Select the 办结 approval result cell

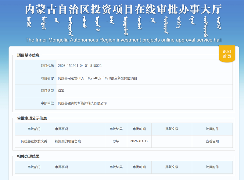coord(116,141)
